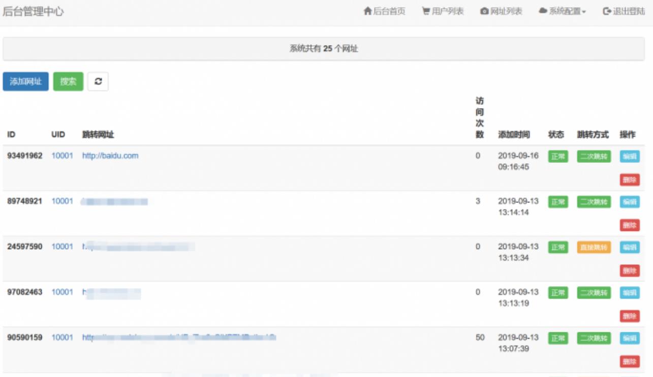This screenshot has width=653, height=377.
Task: Click UID 10001 link in first row
Action: coord(62,156)
